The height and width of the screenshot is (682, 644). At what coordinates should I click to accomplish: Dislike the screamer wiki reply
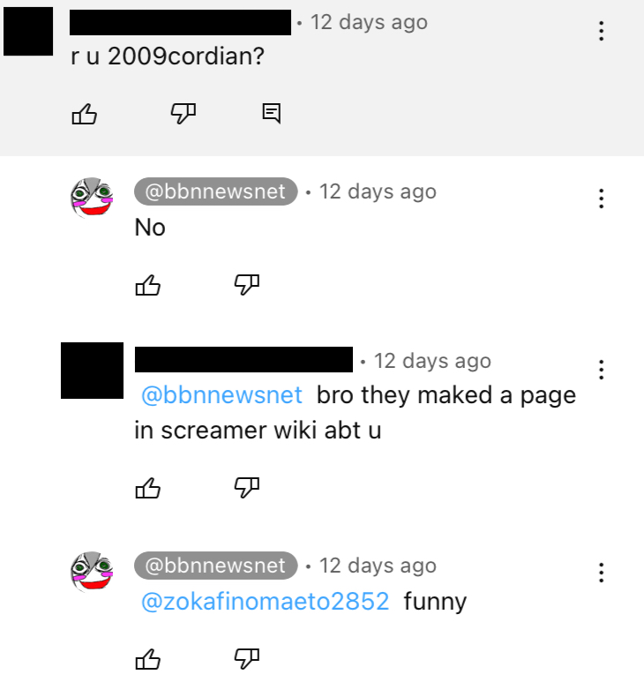pos(246,488)
